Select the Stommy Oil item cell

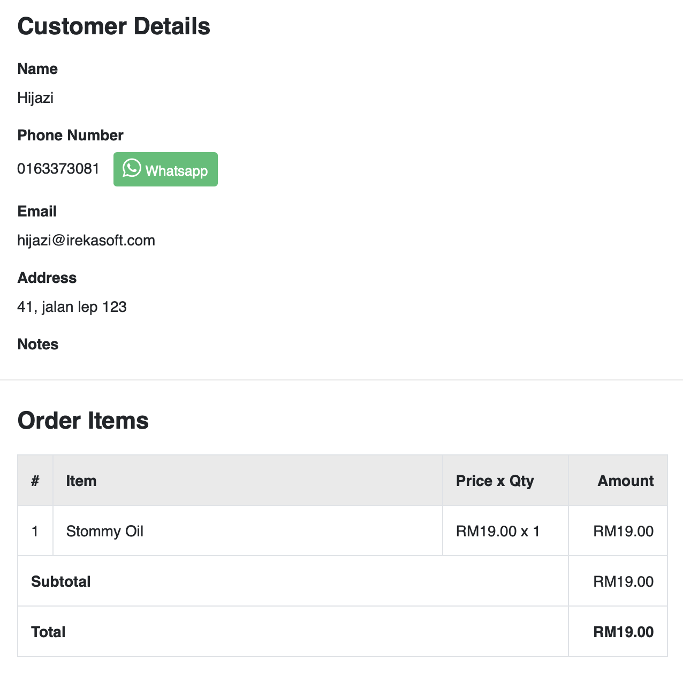click(105, 531)
